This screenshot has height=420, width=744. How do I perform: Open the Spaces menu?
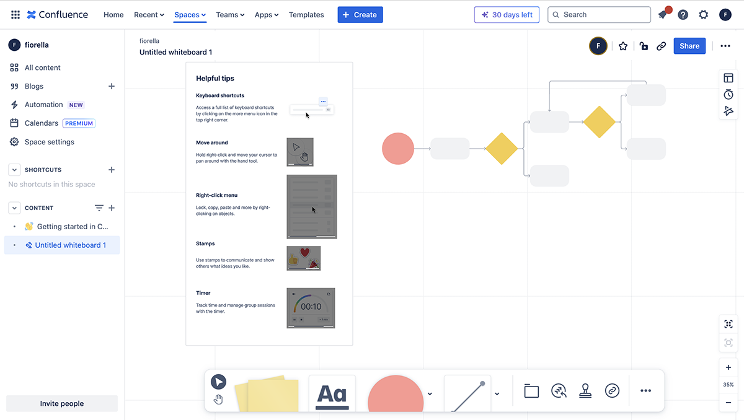click(x=190, y=15)
